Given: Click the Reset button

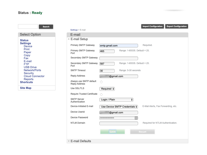Looking at the screenshot, I should (x=142, y=132).
